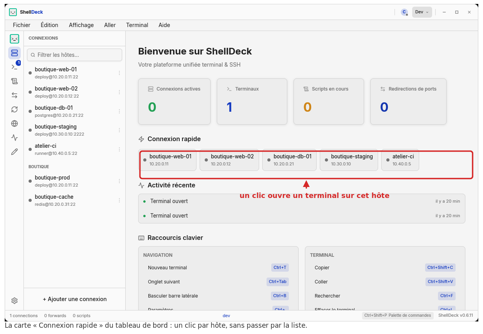Open options menu for boutique-web-02 host

119,92
